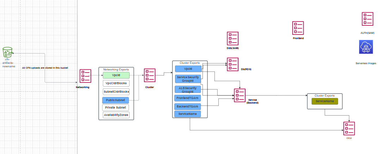The image size is (392, 154).
Task: Select the Private Subnet box
Action: click(x=116, y=107)
